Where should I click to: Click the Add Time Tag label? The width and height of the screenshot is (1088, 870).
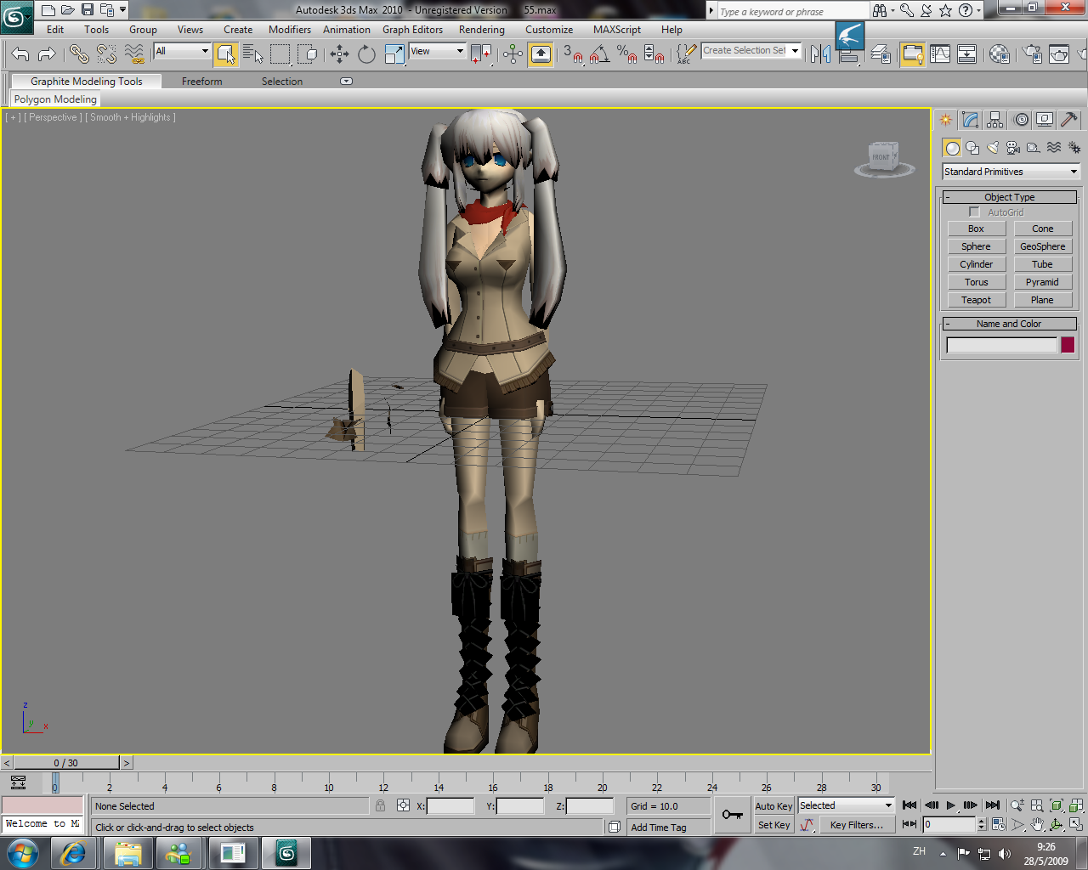[x=658, y=828]
